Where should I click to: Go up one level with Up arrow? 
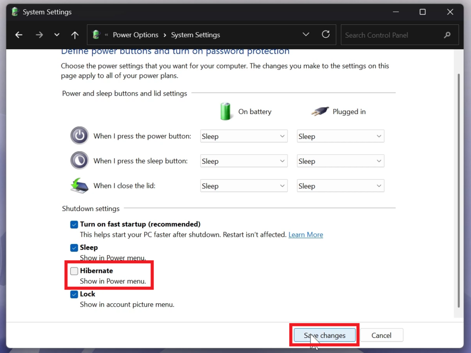tap(75, 35)
